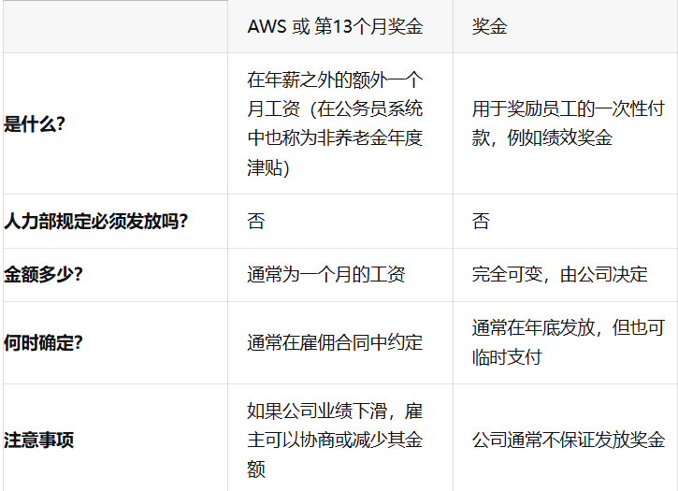Select the "何时确定?" row label
Image resolution: width=678 pixels, height=491 pixels.
click(x=43, y=342)
